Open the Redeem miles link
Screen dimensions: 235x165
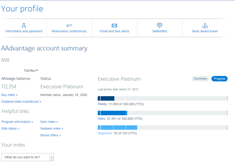tap(52, 129)
